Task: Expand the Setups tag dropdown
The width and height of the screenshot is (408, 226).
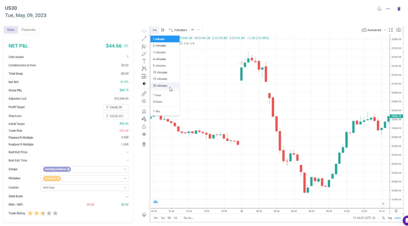Action: 126,169
